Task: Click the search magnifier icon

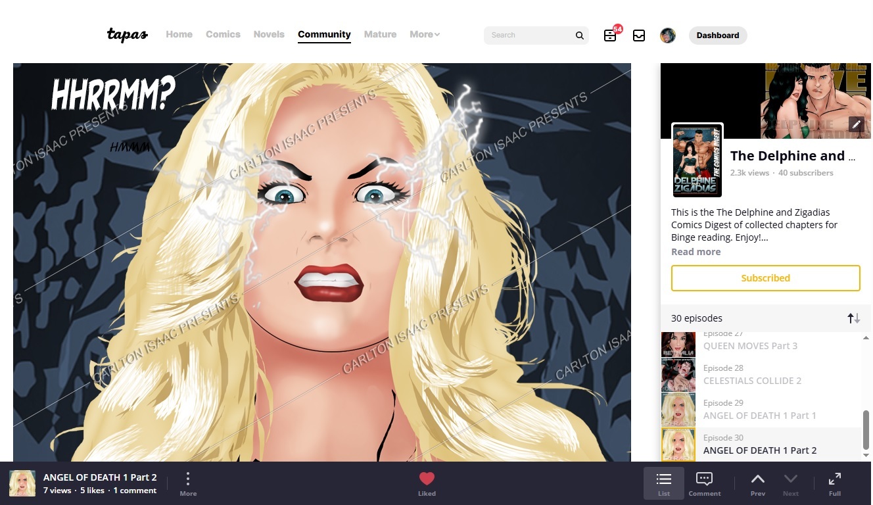Action: point(579,36)
